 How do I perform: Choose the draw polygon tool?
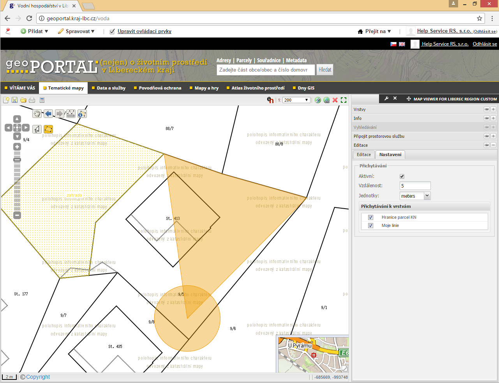click(48, 129)
